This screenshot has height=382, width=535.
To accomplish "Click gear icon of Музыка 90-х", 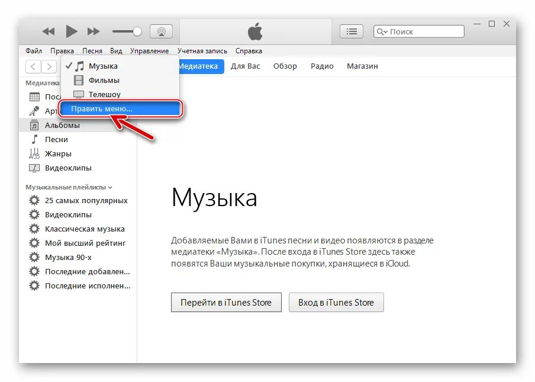I will pos(34,258).
